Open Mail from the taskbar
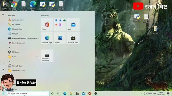The height and width of the screenshot is (96, 172). point(83,94)
